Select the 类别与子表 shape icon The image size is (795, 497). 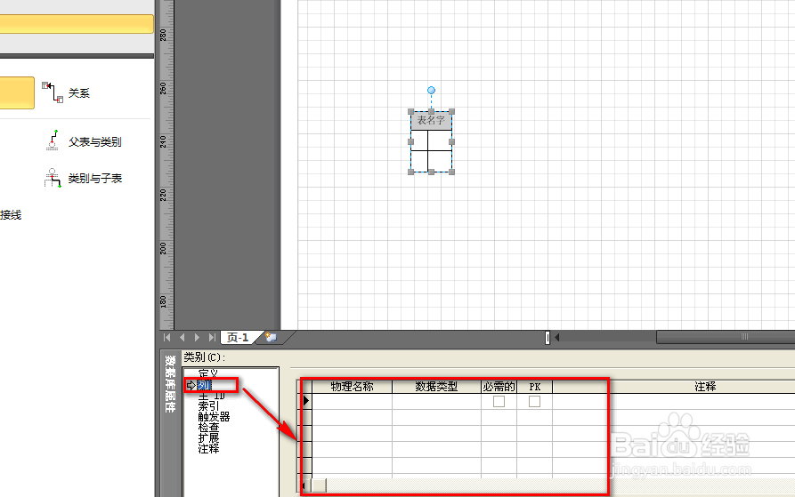coord(53,178)
